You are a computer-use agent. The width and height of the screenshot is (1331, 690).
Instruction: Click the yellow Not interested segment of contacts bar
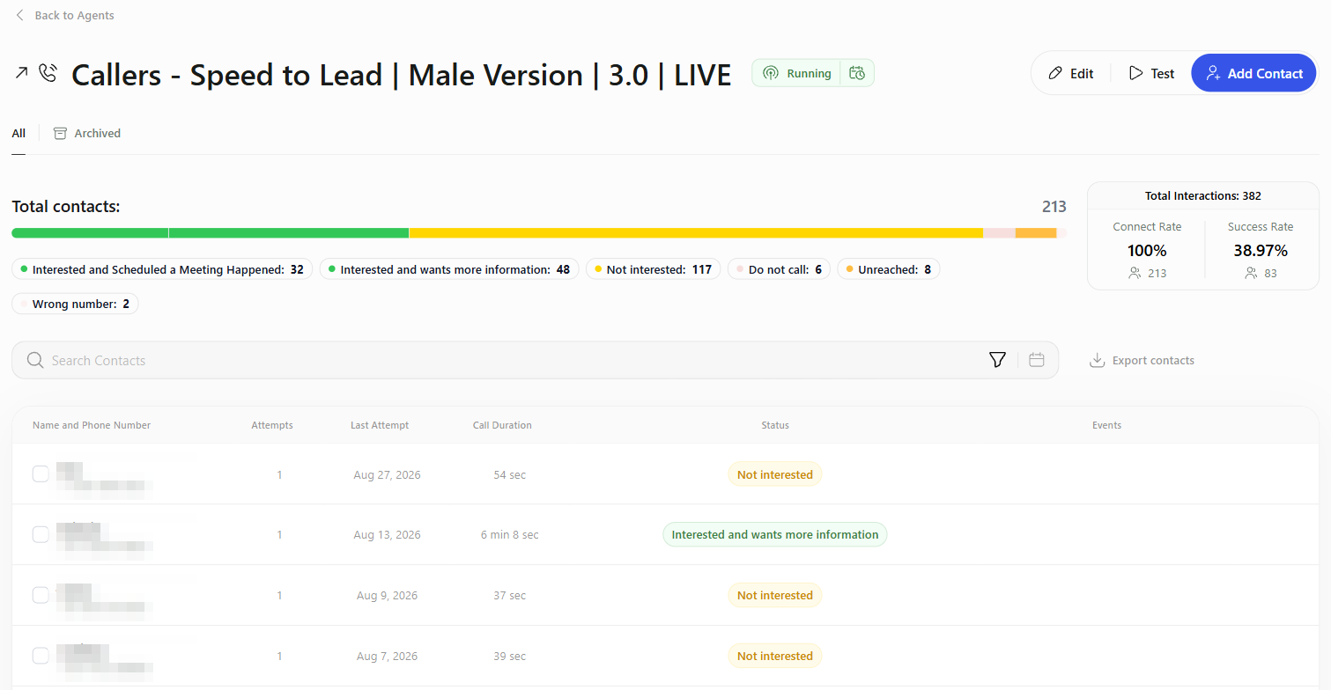point(696,232)
